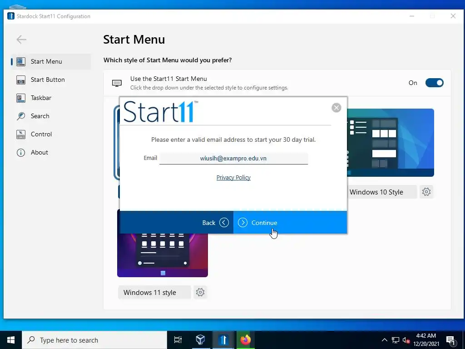
Task: Click the Stardock Start11 title bar icon
Action: click(x=11, y=16)
